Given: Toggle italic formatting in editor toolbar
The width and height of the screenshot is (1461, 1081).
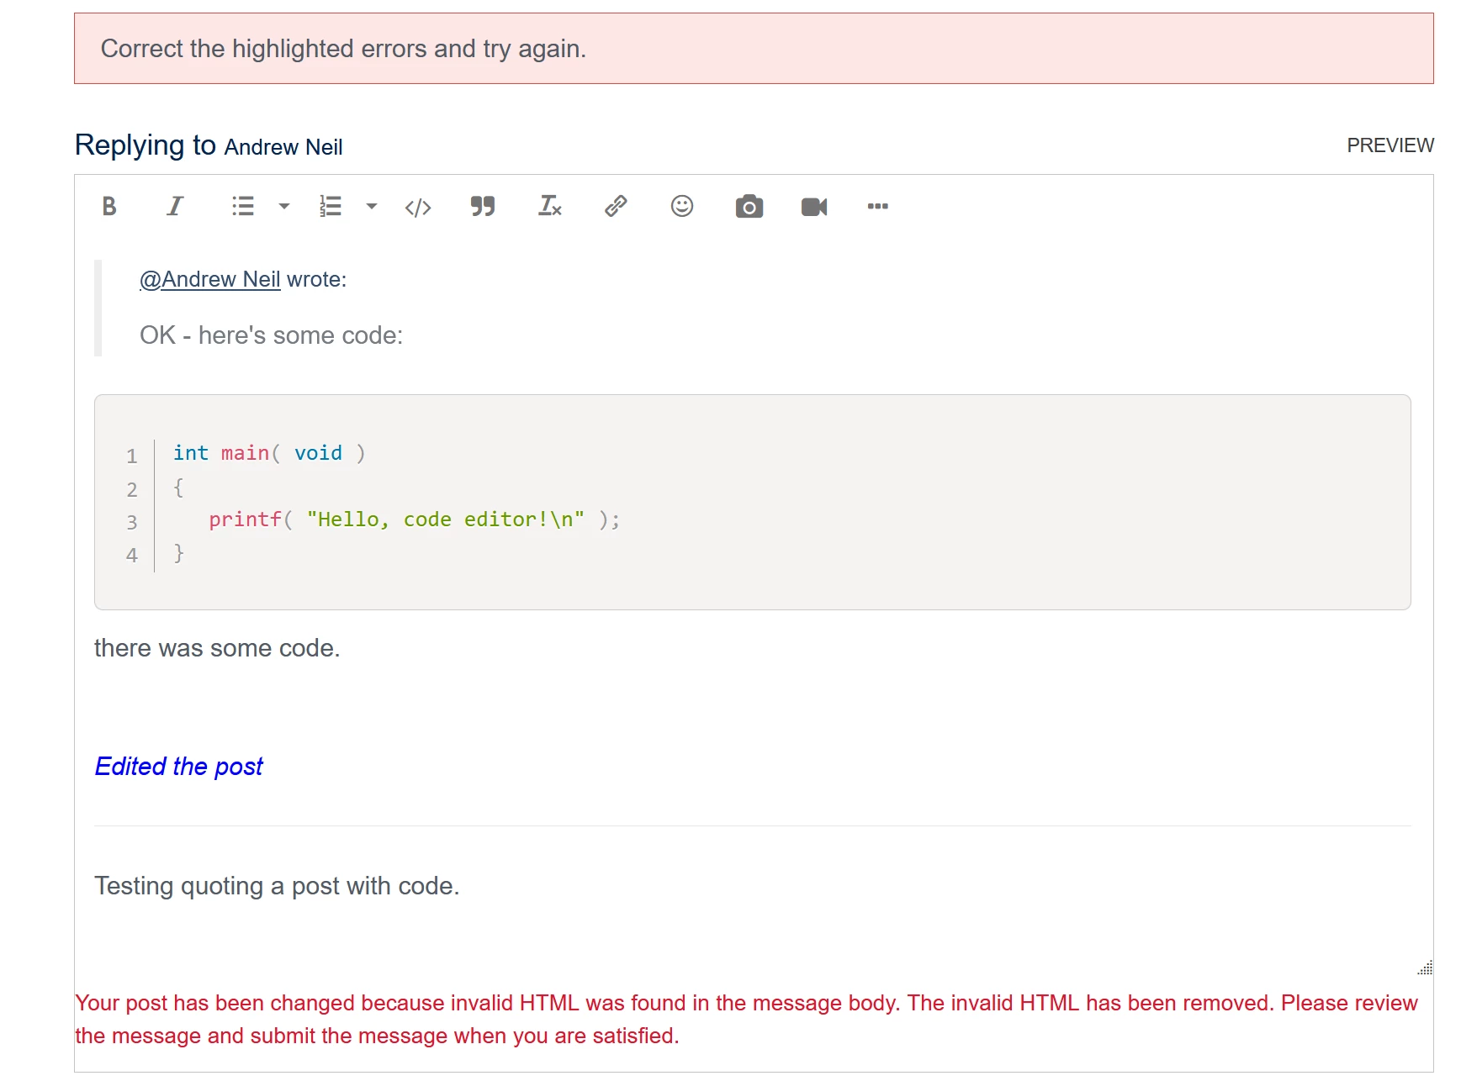Looking at the screenshot, I should pos(175,206).
